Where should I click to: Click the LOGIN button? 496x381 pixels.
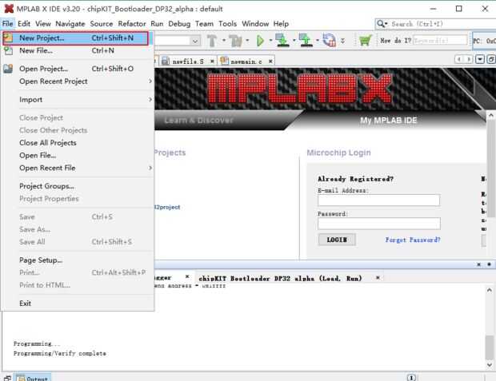[x=337, y=240]
